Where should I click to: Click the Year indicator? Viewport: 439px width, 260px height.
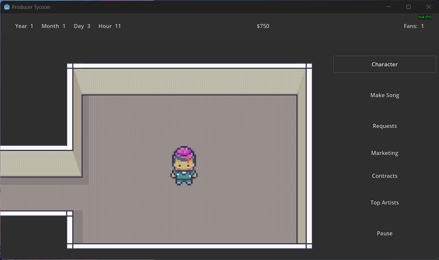click(x=24, y=26)
